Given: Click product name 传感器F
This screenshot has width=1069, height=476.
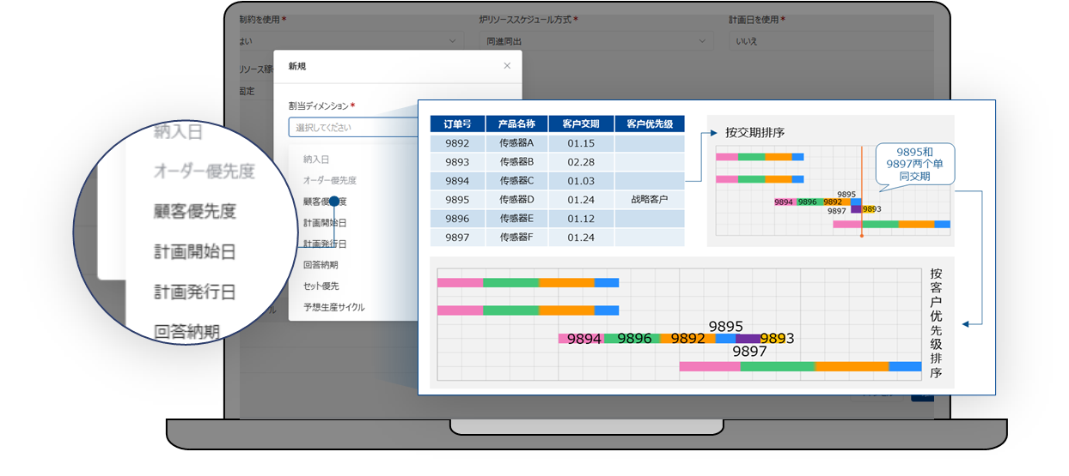Looking at the screenshot, I should click(x=516, y=237).
